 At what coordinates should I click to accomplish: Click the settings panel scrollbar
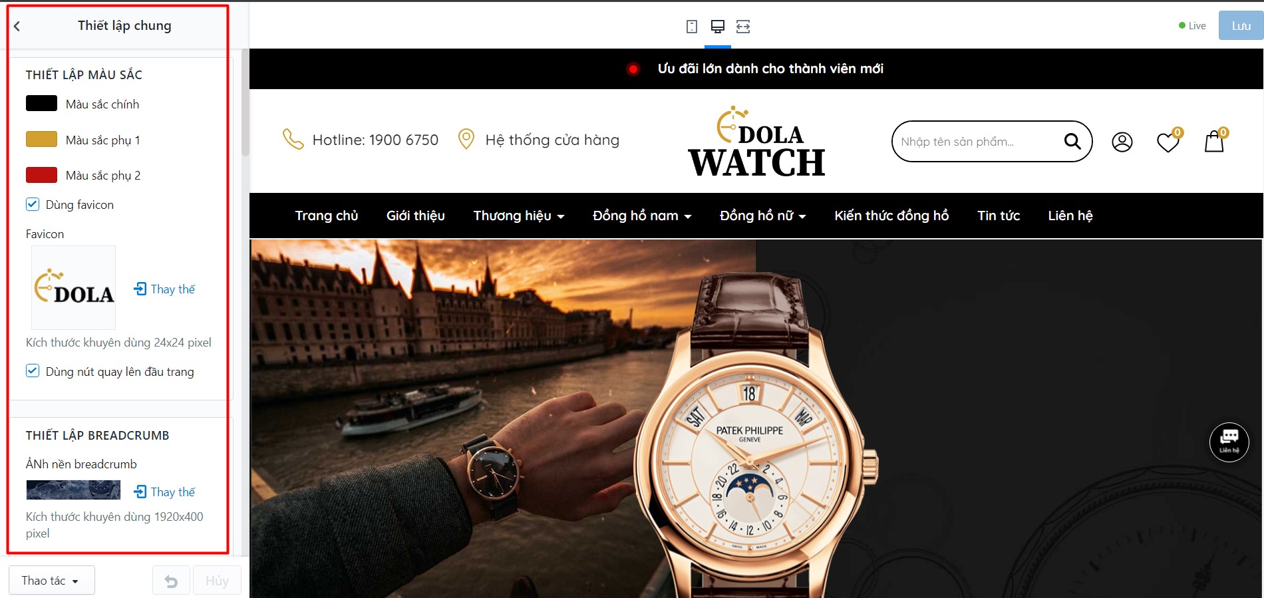pyautogui.click(x=245, y=102)
